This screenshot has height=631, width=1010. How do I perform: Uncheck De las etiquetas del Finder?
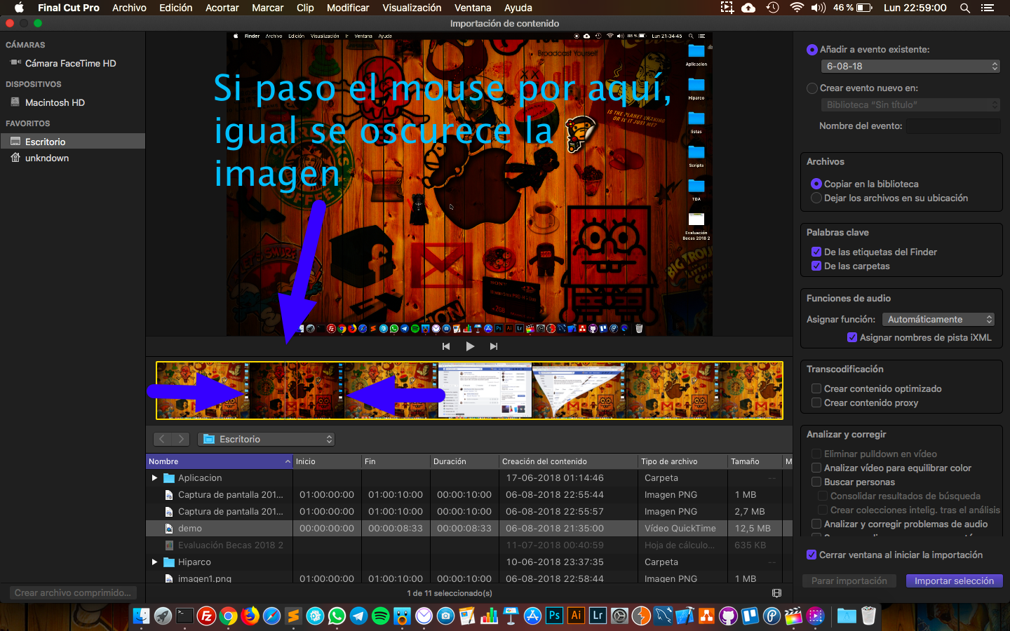[816, 252]
